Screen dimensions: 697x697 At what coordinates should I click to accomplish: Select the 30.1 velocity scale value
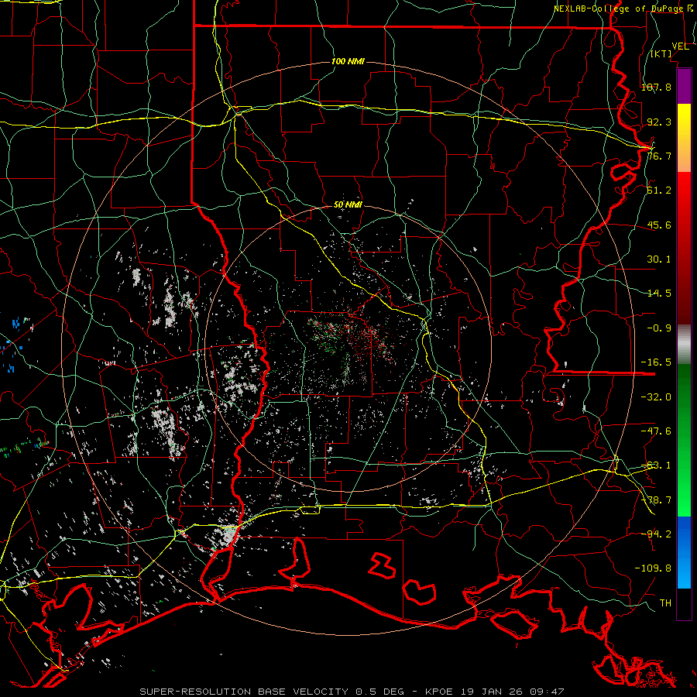(x=659, y=259)
